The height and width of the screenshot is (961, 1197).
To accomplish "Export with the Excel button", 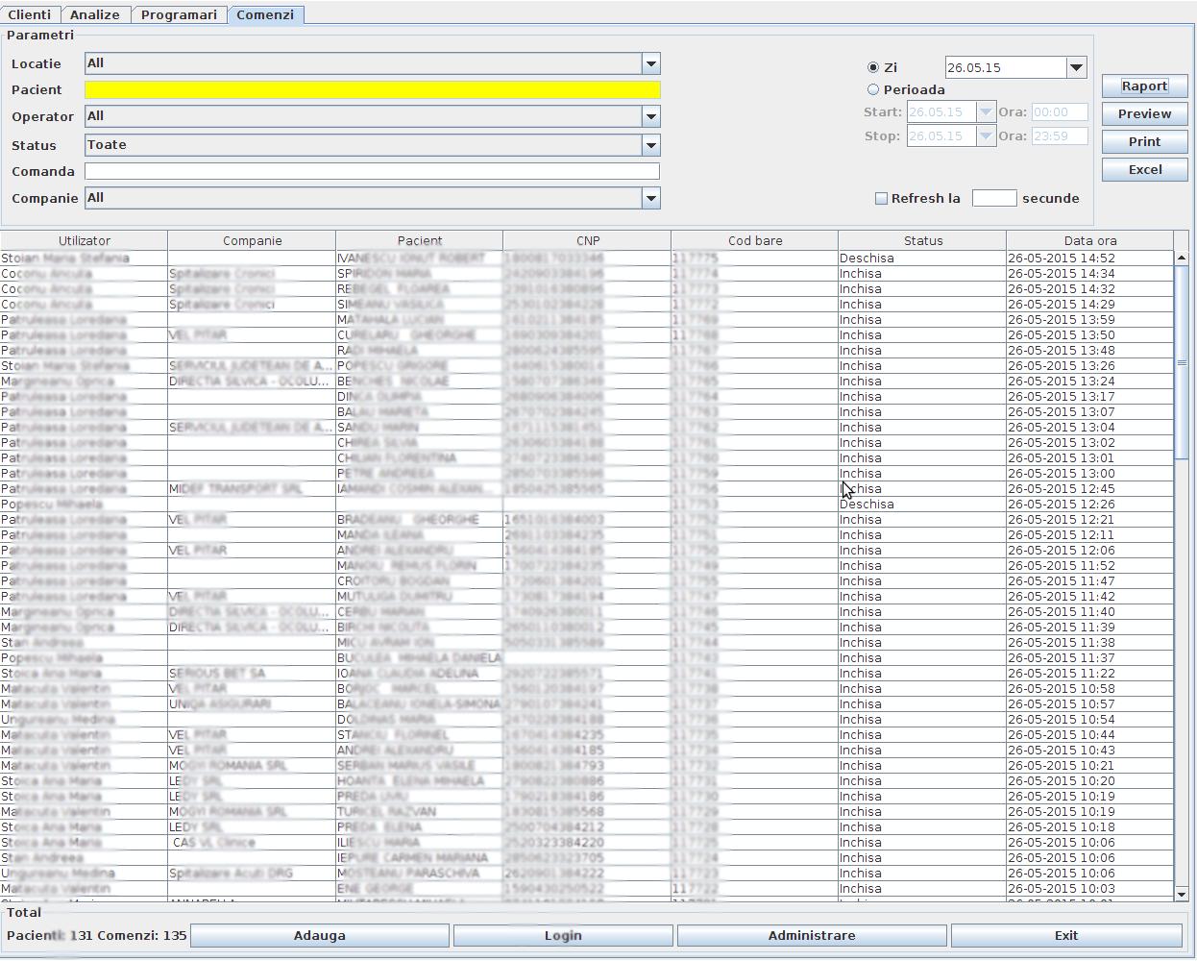I will tap(1144, 169).
